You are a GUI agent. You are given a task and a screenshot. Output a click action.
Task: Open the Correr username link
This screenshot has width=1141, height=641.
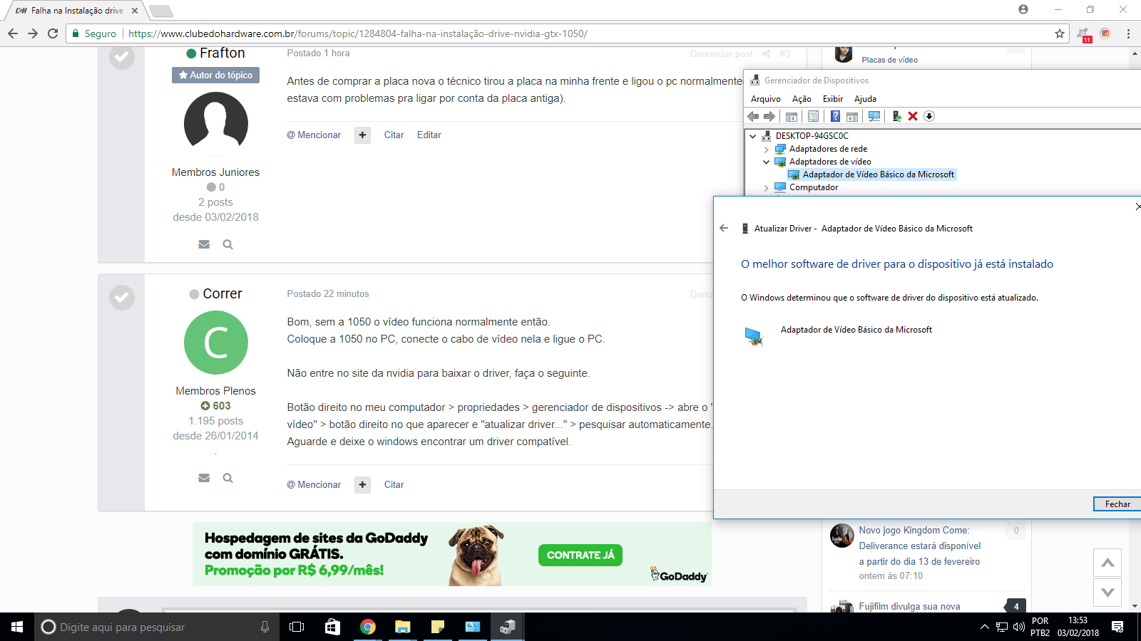point(222,293)
